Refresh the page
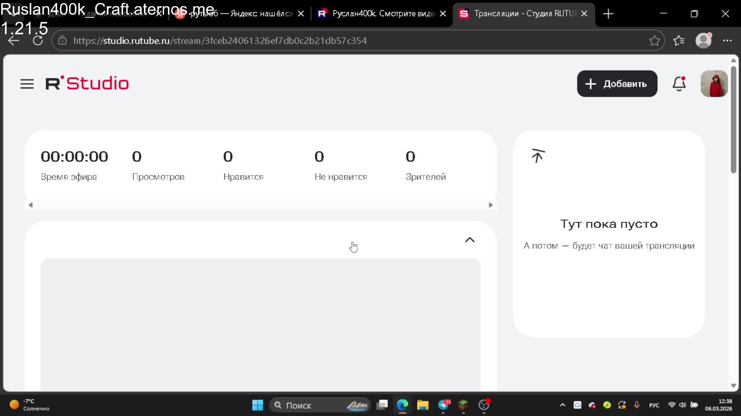 pyautogui.click(x=38, y=40)
